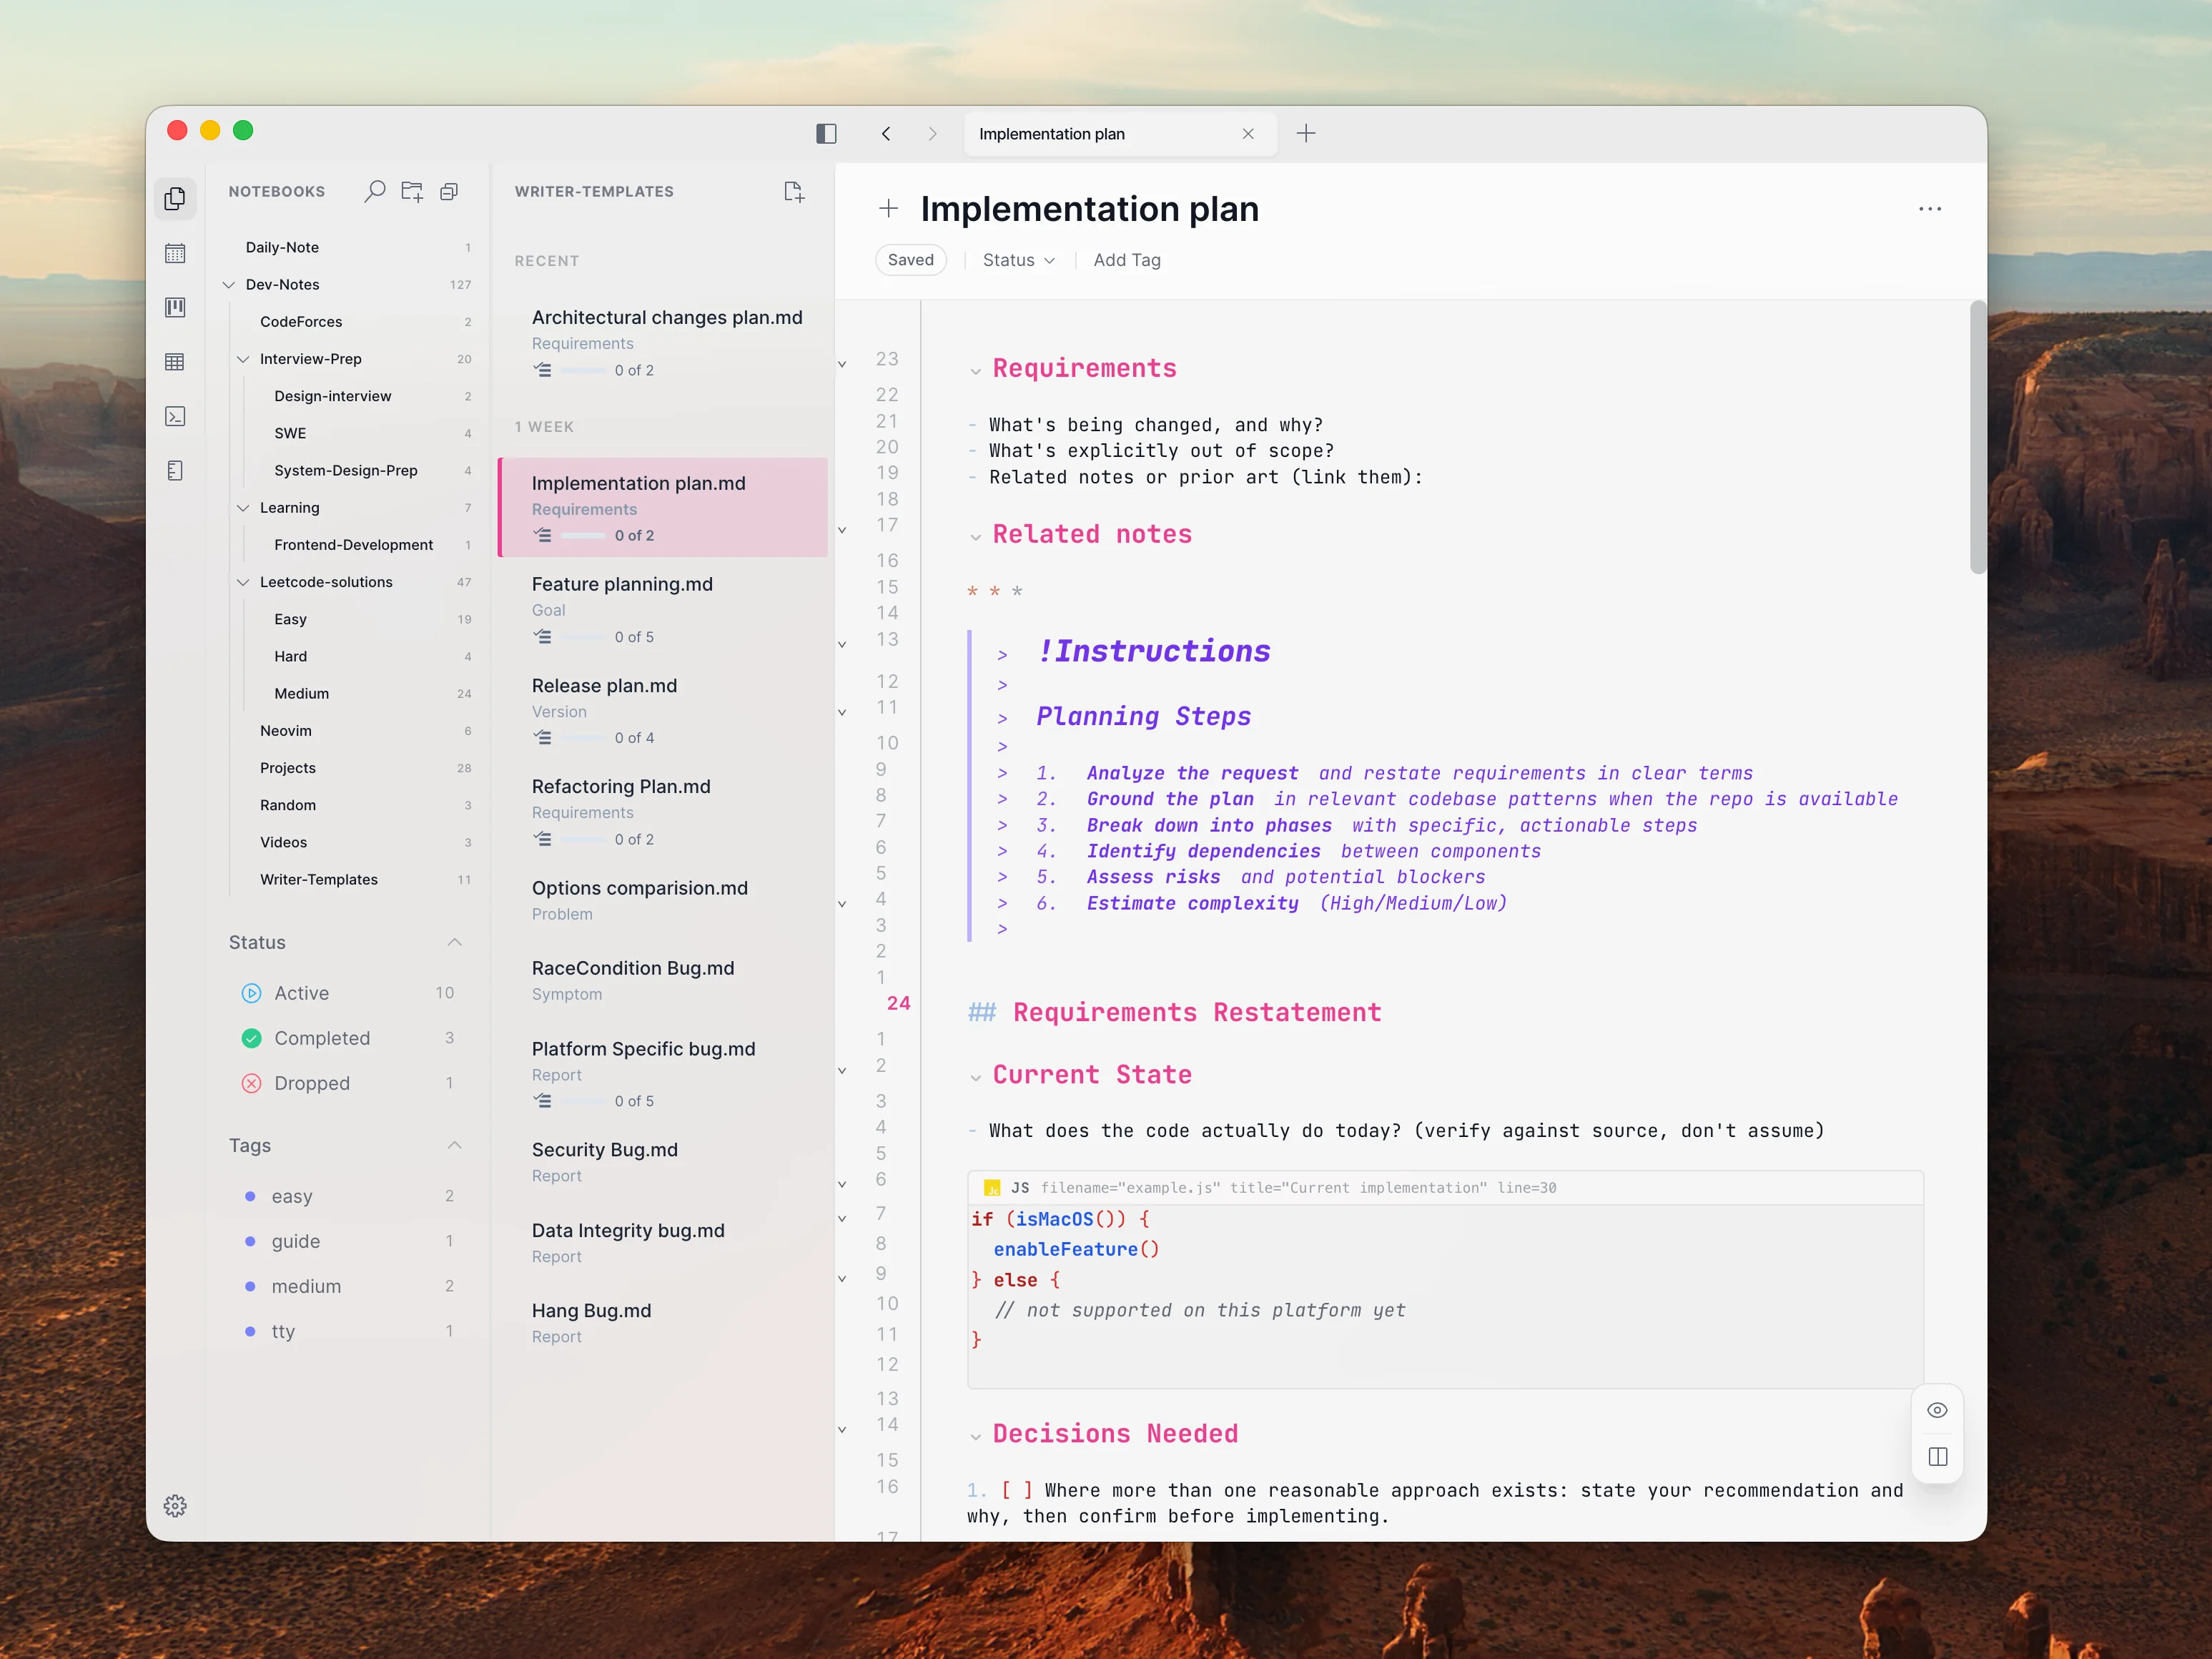Create a new note in Writer-Templates
Image resolution: width=2212 pixels, height=1659 pixels.
(794, 191)
